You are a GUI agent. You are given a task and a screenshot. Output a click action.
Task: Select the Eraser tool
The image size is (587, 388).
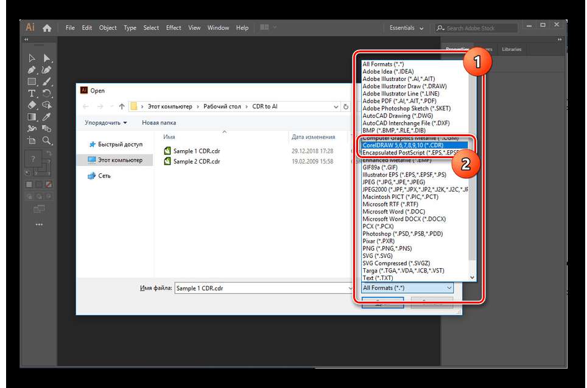click(32, 105)
